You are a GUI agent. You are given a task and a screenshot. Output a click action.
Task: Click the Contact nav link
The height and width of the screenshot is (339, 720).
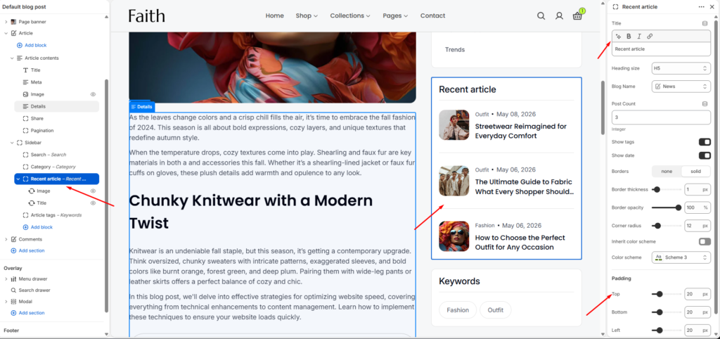tap(432, 15)
